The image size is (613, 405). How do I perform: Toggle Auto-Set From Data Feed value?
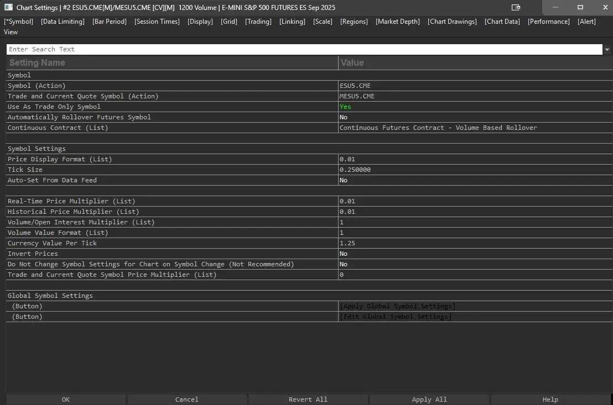[x=344, y=180]
